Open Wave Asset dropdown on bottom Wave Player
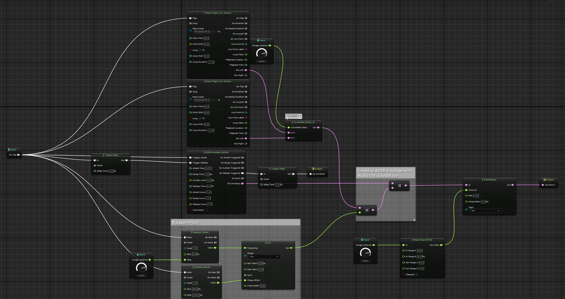 tap(202, 100)
